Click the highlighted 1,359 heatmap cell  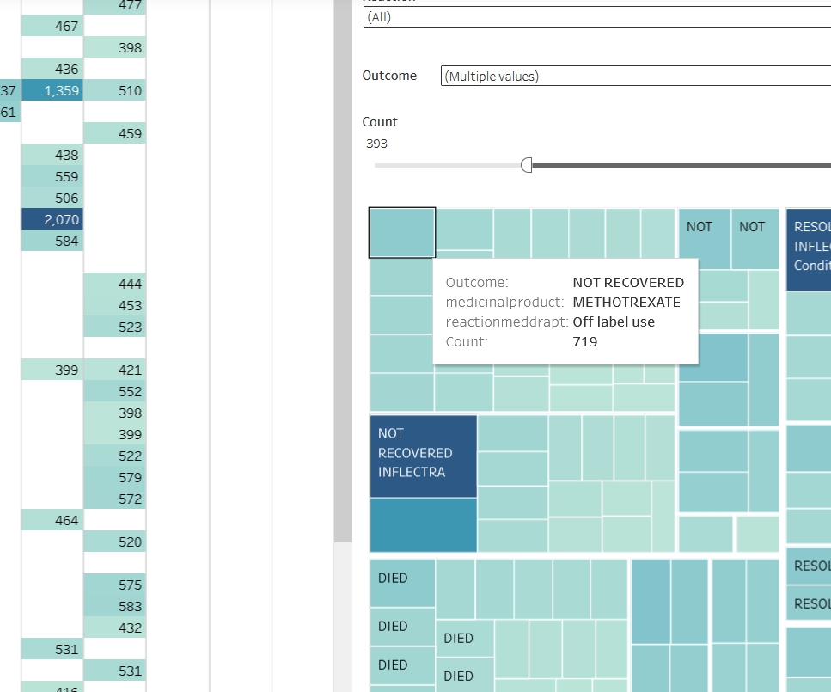coord(52,89)
